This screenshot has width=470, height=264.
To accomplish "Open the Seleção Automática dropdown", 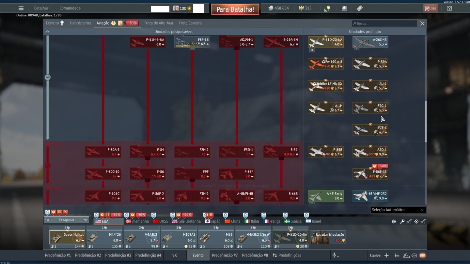I will [398, 210].
